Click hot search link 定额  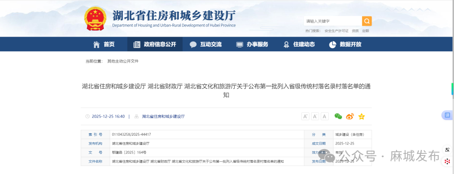366,31
